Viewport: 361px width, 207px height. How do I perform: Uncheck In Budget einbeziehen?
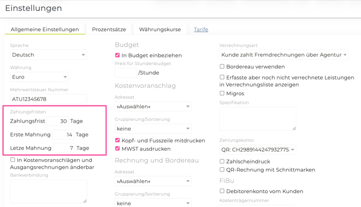tap(117, 55)
